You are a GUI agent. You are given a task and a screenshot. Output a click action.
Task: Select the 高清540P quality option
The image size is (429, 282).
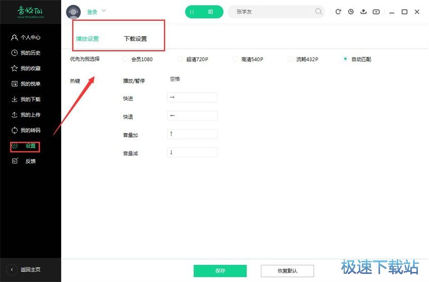[248, 59]
